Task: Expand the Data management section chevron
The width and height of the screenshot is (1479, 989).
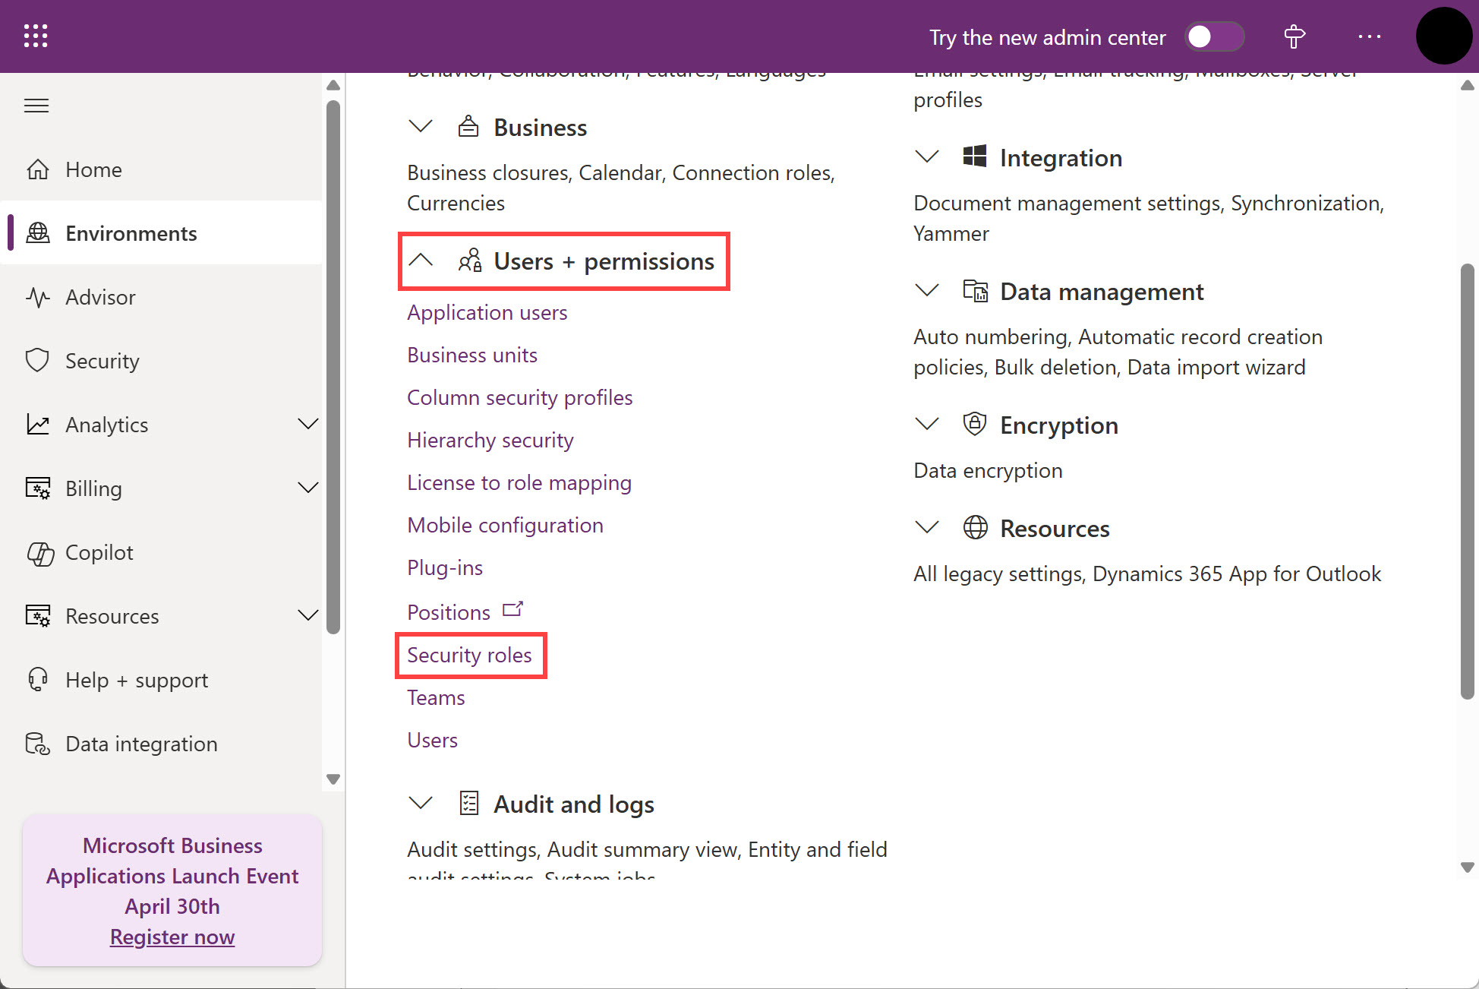Action: (926, 291)
